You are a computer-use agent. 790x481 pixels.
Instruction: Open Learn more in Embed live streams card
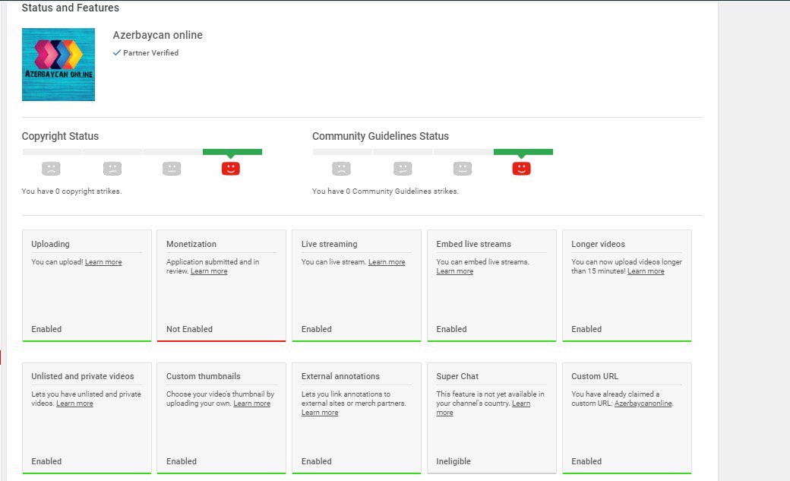coord(455,271)
